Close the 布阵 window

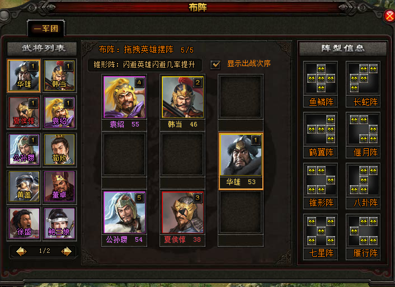click(389, 16)
